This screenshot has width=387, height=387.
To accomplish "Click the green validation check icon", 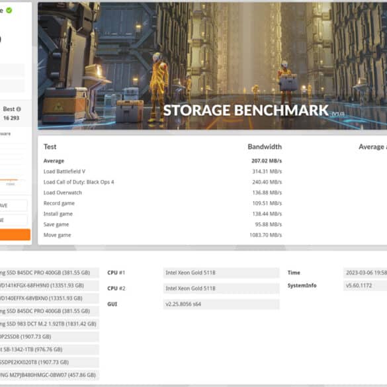I will [x=9, y=11].
